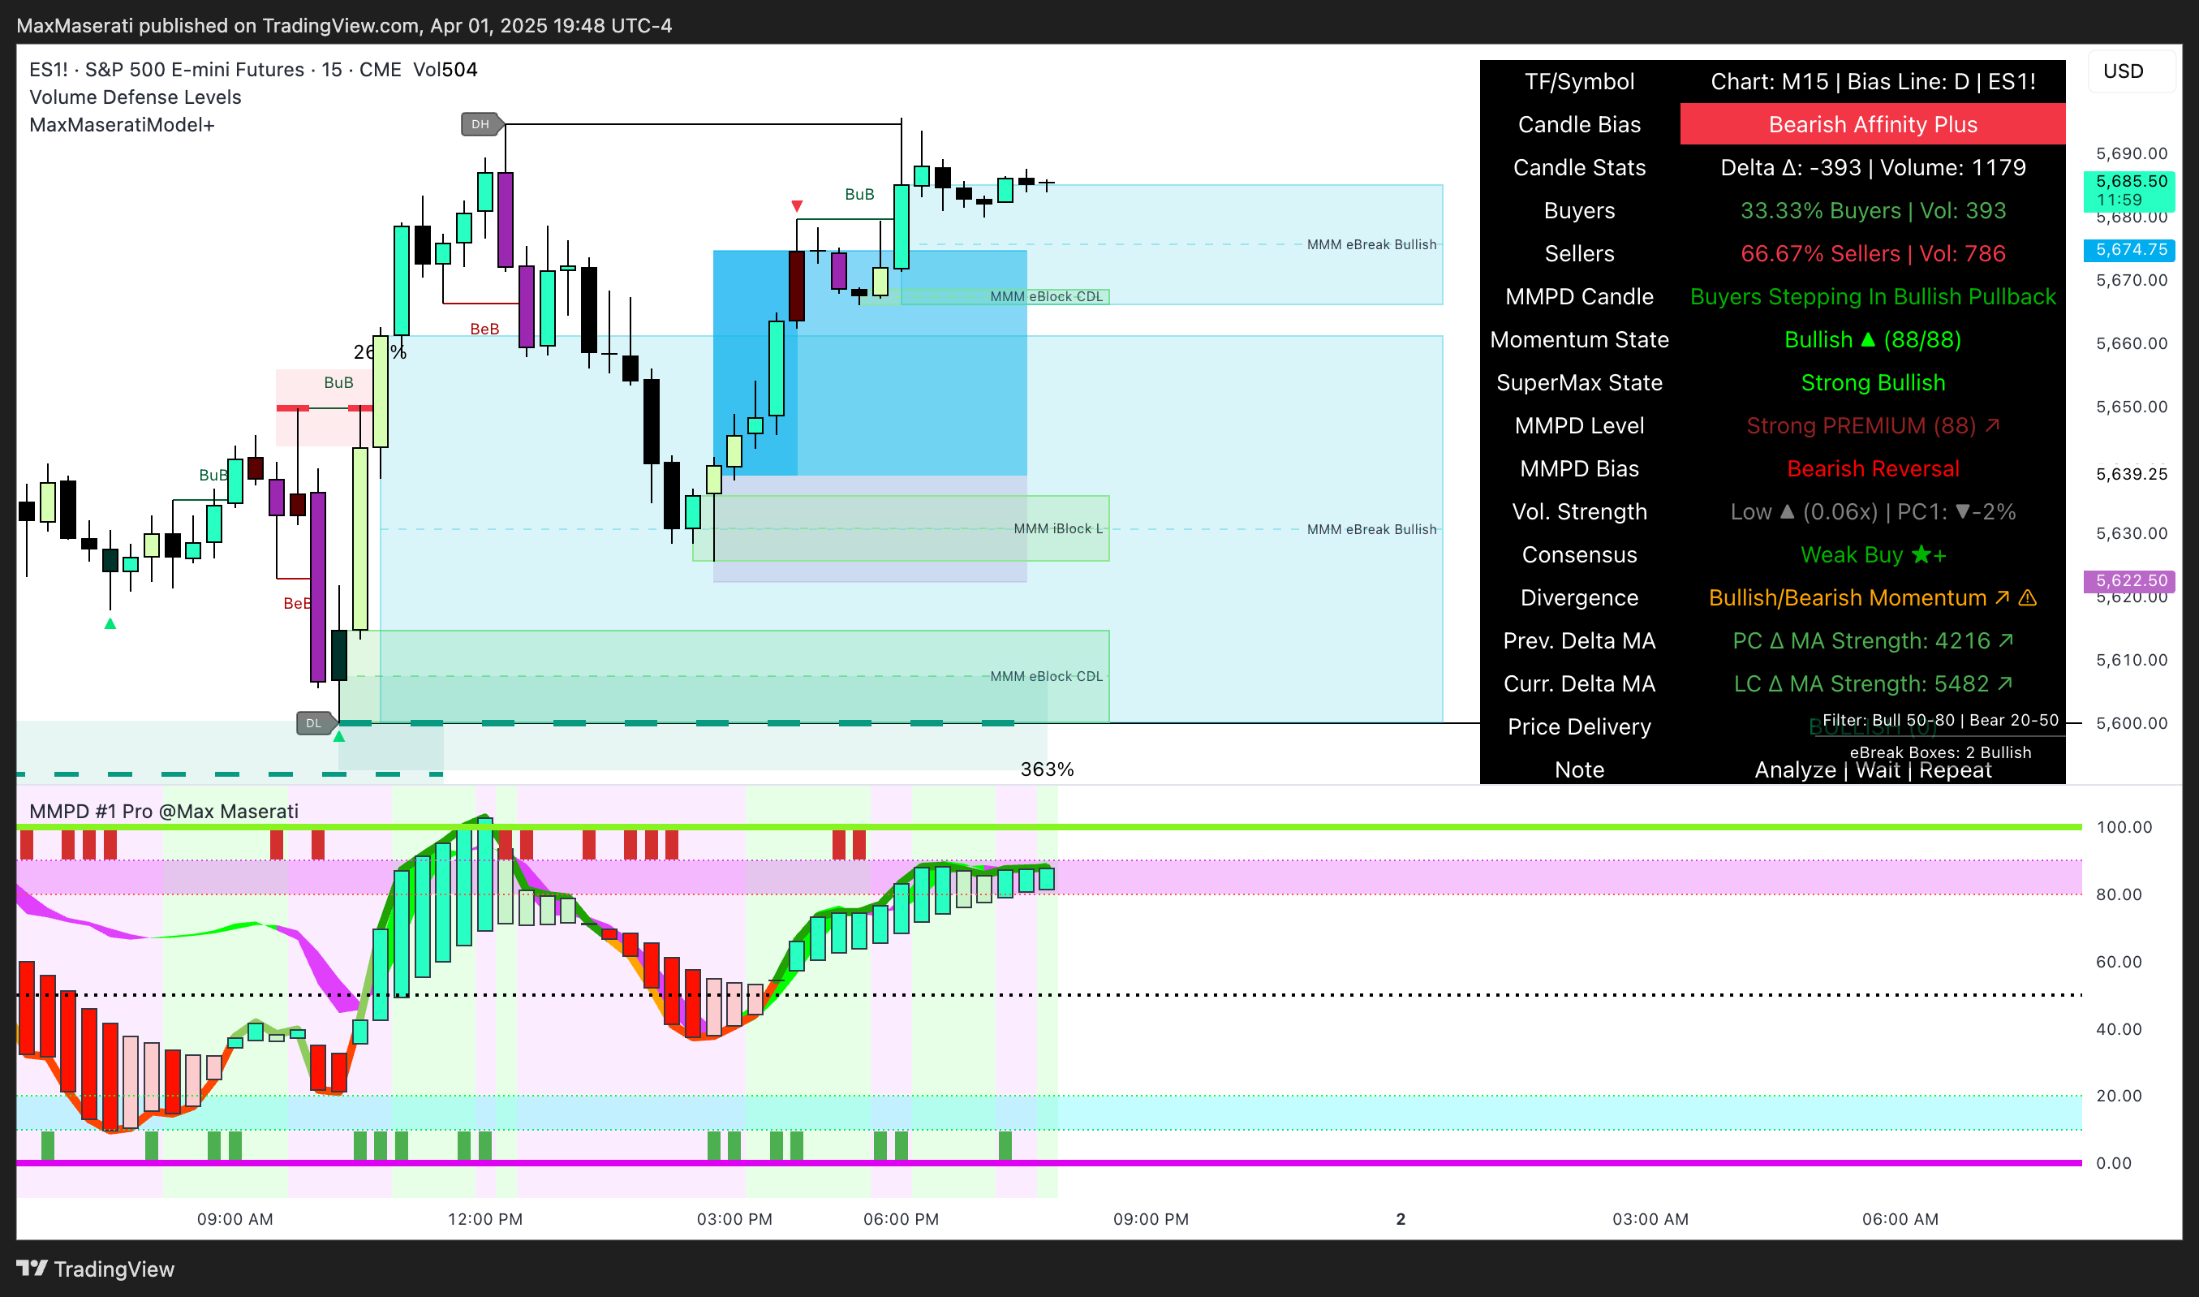The height and width of the screenshot is (1297, 2199).
Task: Click the 09:00 PM time axis label
Action: (x=1151, y=1219)
